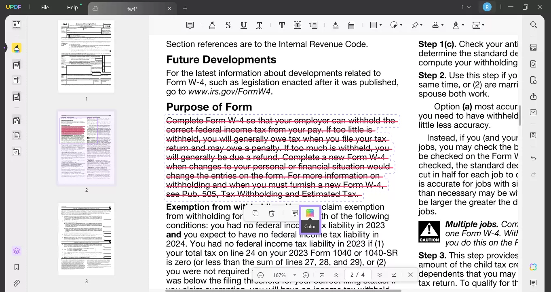Delete the selected strikethrough annotation
The image size is (551, 292).
[272, 213]
